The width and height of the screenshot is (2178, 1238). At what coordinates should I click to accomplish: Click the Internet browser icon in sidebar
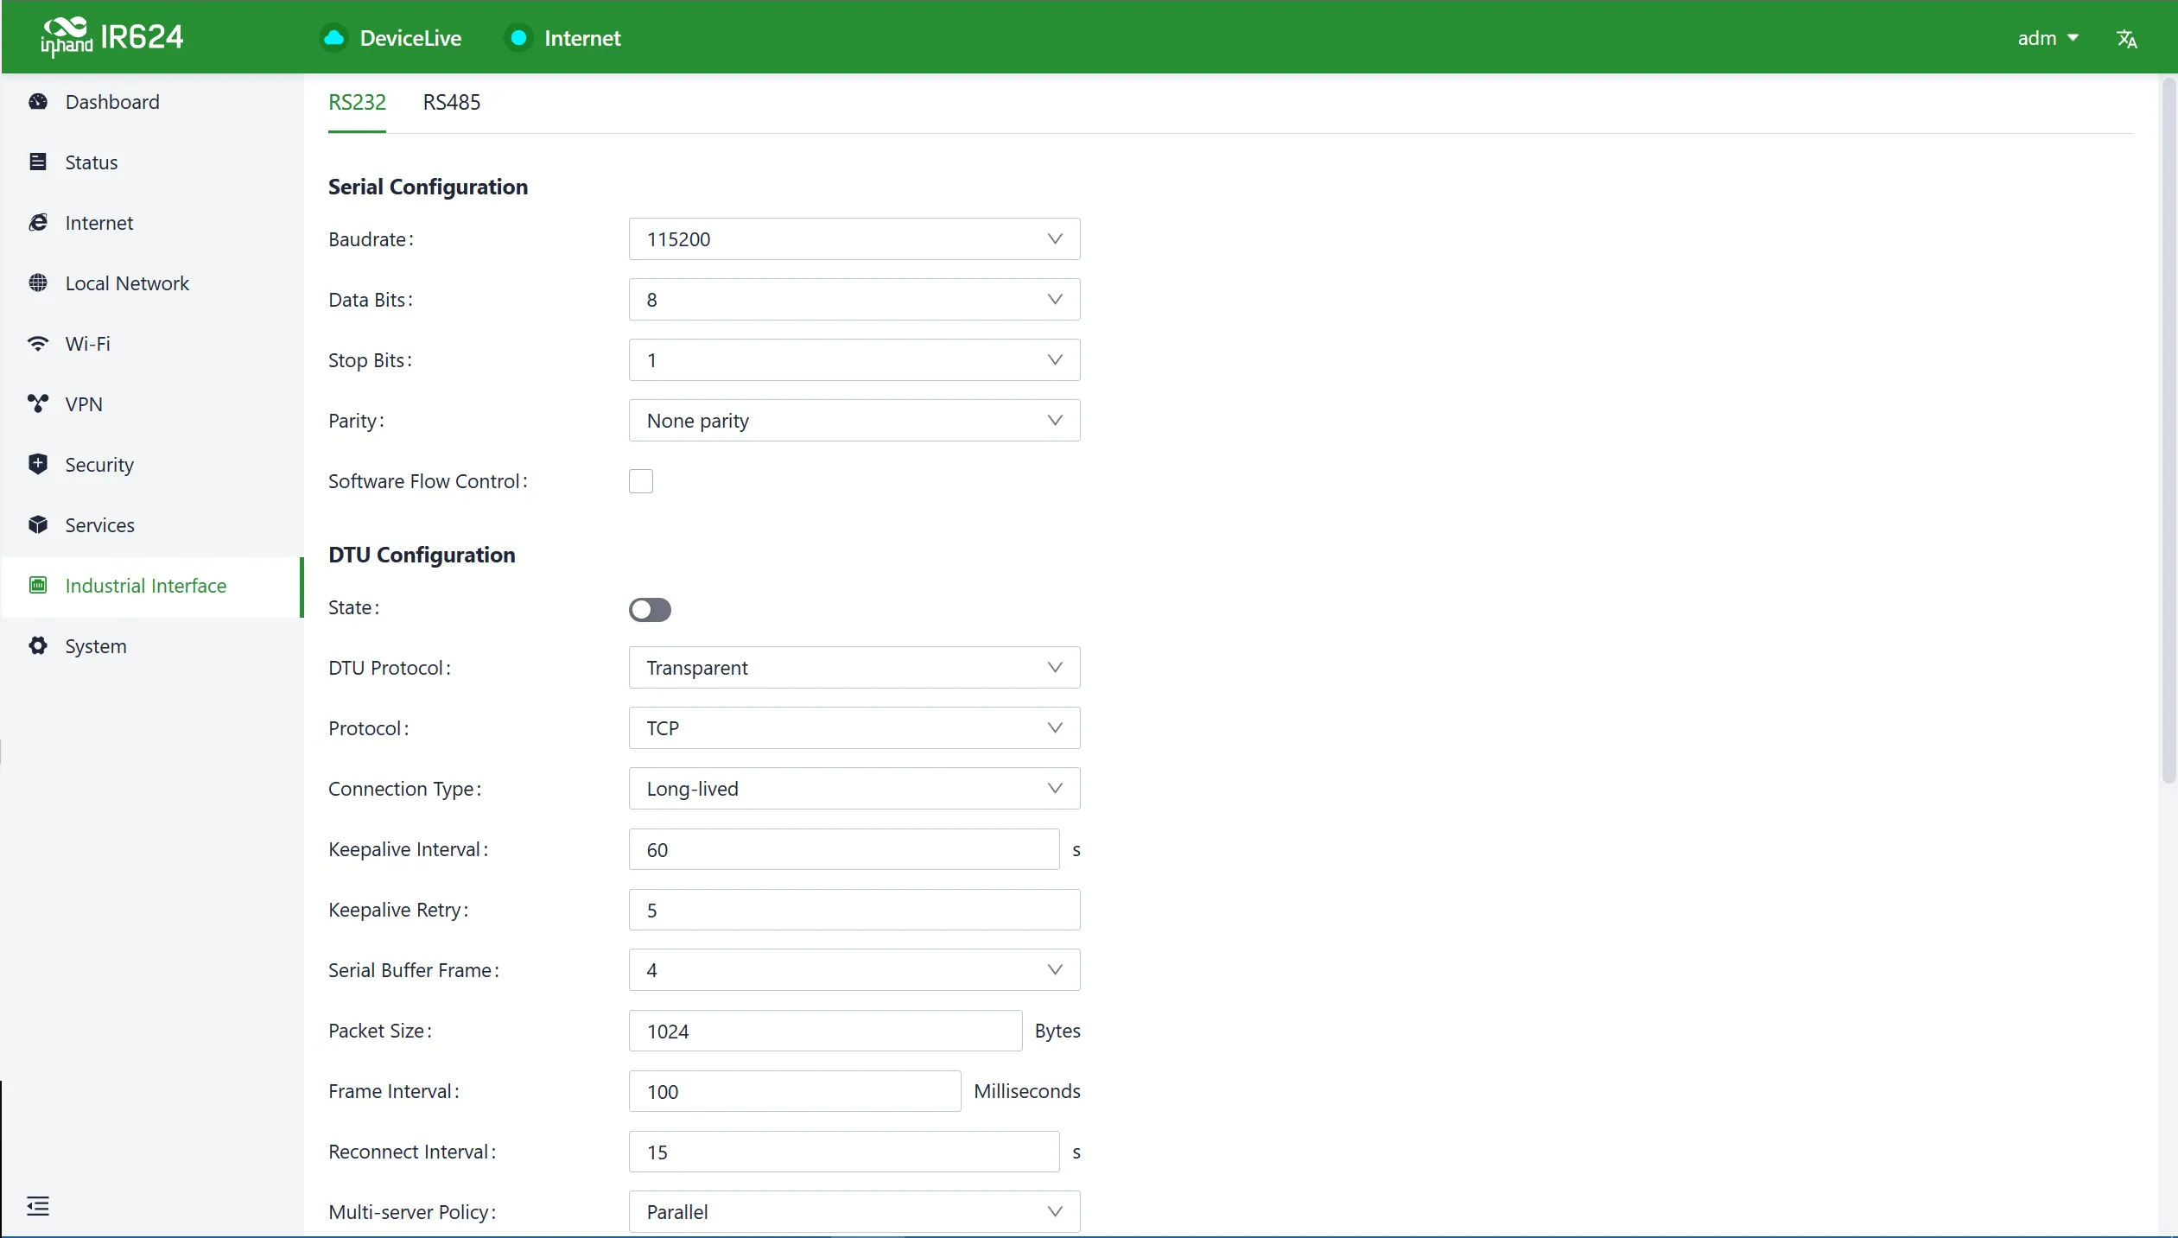pyautogui.click(x=38, y=223)
